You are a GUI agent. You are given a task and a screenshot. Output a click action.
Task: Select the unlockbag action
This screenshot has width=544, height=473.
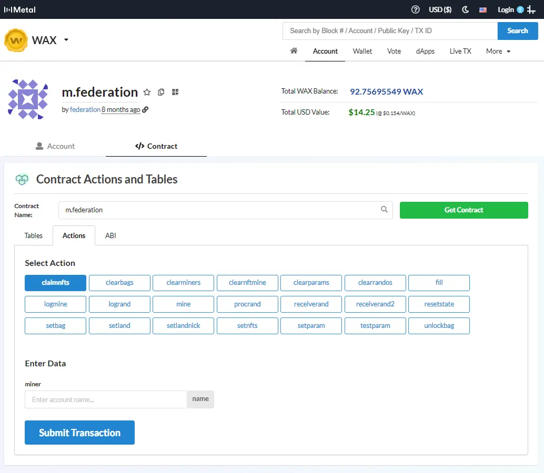point(439,326)
